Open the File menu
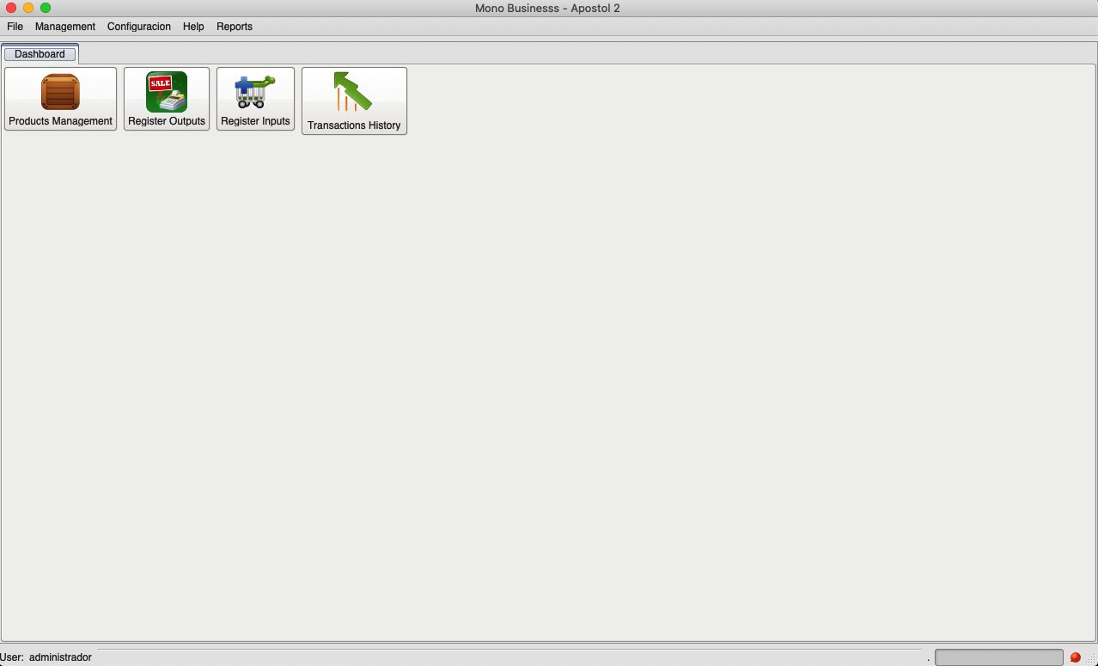The width and height of the screenshot is (1098, 666). (x=15, y=27)
